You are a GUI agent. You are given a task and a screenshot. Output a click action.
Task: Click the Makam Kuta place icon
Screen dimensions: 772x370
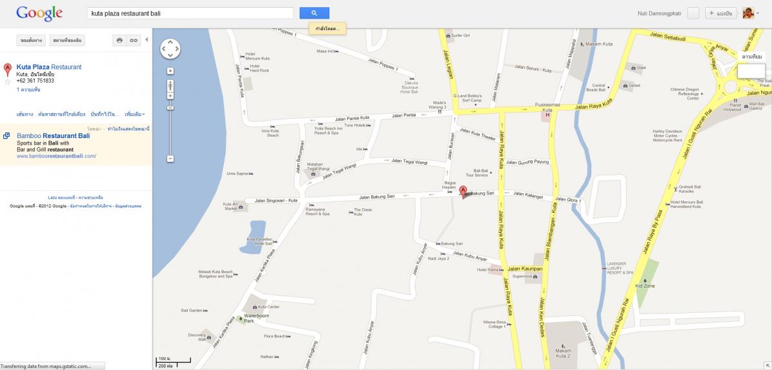[x=583, y=44]
